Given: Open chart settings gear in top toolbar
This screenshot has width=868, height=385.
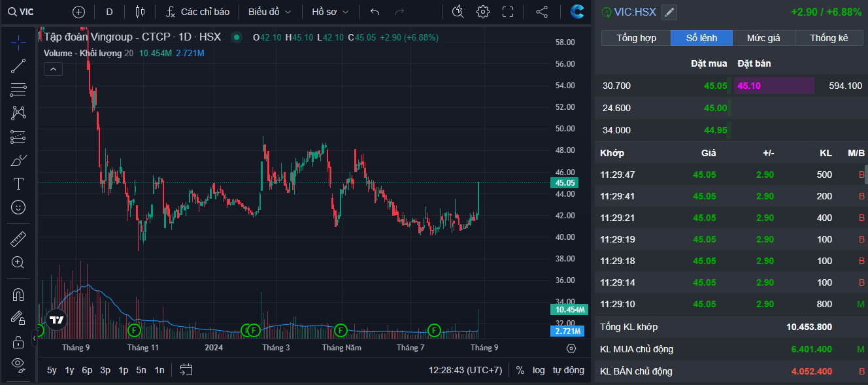Looking at the screenshot, I should (x=483, y=12).
